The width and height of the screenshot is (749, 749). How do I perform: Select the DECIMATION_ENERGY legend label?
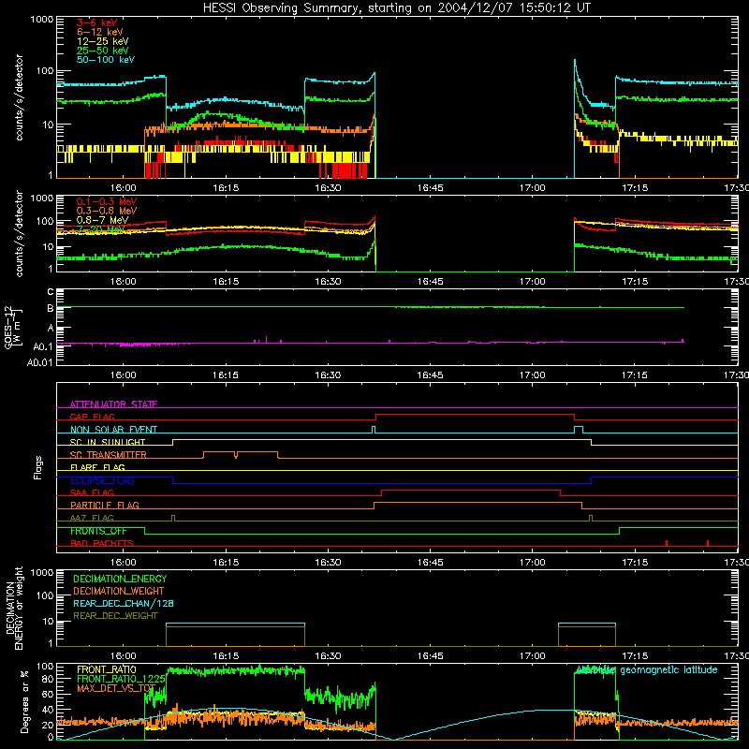pyautogui.click(x=120, y=579)
